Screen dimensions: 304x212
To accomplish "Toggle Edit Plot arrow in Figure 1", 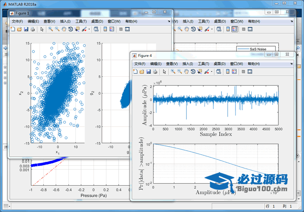I will tap(42, 29).
